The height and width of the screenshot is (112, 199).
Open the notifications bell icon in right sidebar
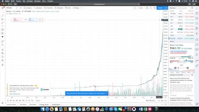click(x=197, y=54)
